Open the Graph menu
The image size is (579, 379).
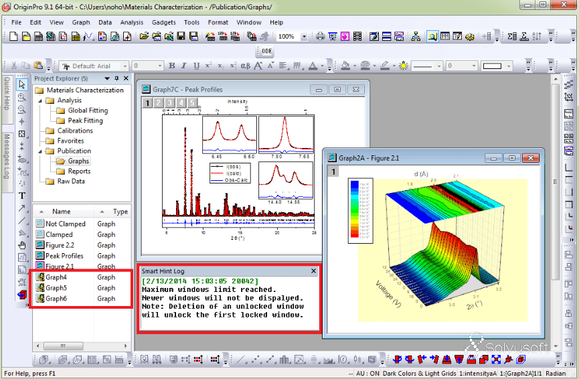[81, 22]
